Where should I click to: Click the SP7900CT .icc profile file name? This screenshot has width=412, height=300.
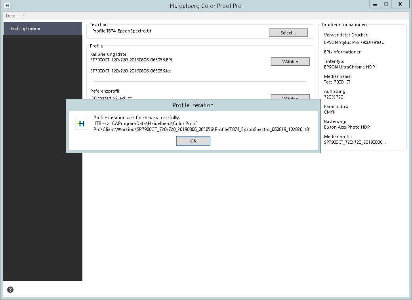pyautogui.click(x=131, y=71)
